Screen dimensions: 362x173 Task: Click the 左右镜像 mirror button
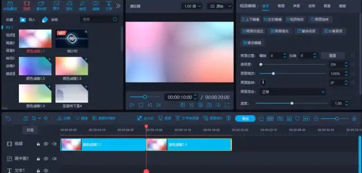(x=273, y=19)
